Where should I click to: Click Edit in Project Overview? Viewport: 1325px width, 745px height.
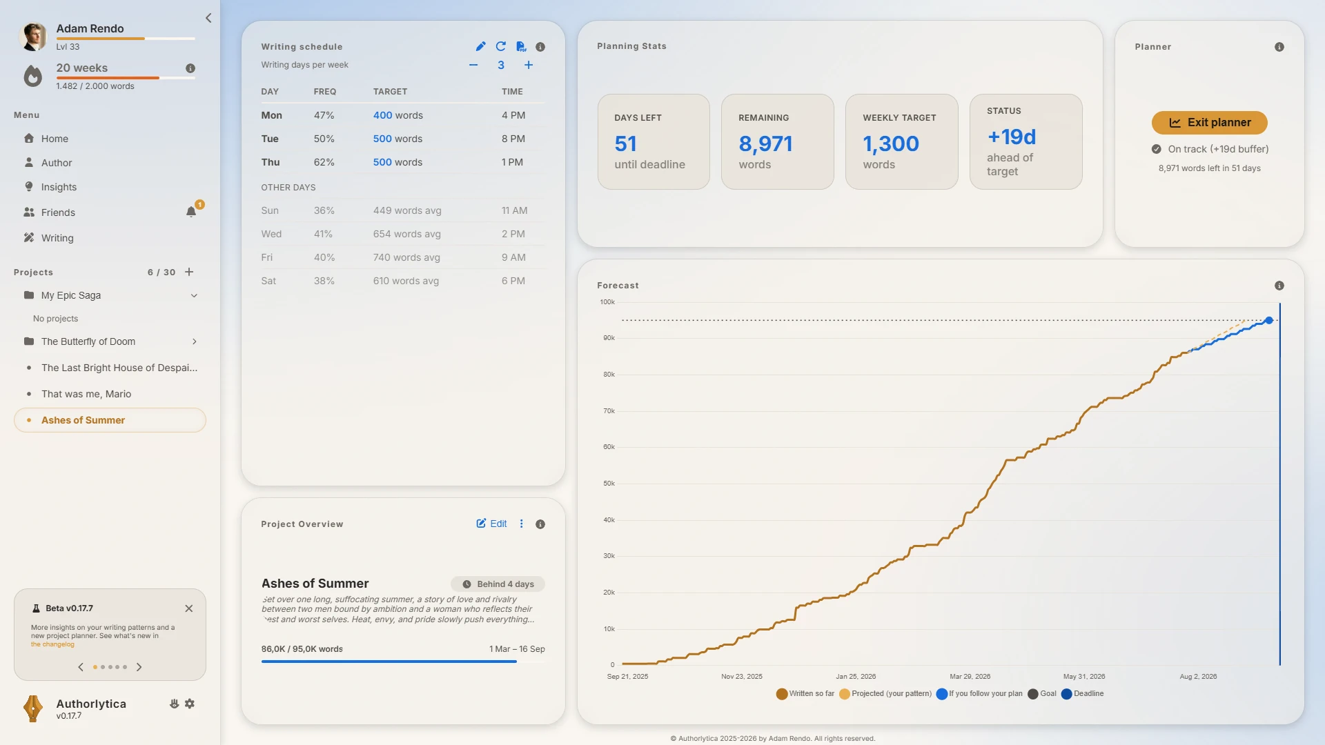[491, 524]
